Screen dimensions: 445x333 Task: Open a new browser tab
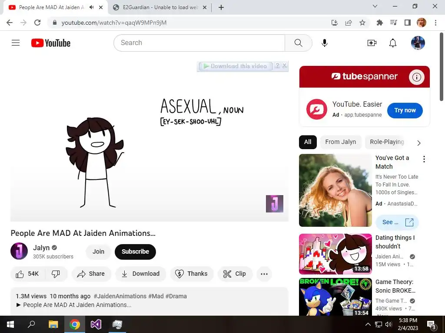[x=221, y=7]
